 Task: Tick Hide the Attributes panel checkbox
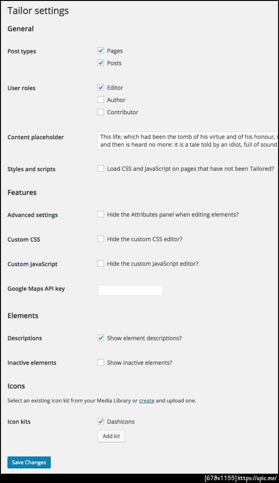point(100,214)
